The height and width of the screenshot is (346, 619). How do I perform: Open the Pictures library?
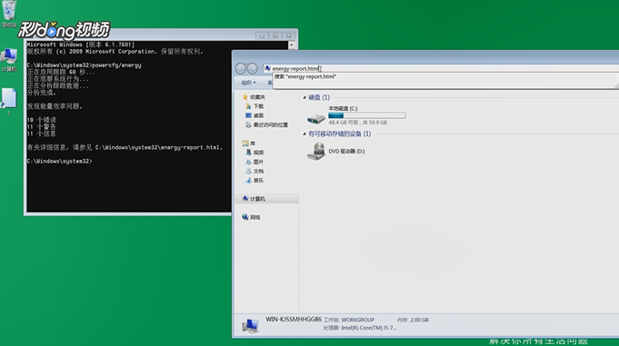[x=255, y=163]
